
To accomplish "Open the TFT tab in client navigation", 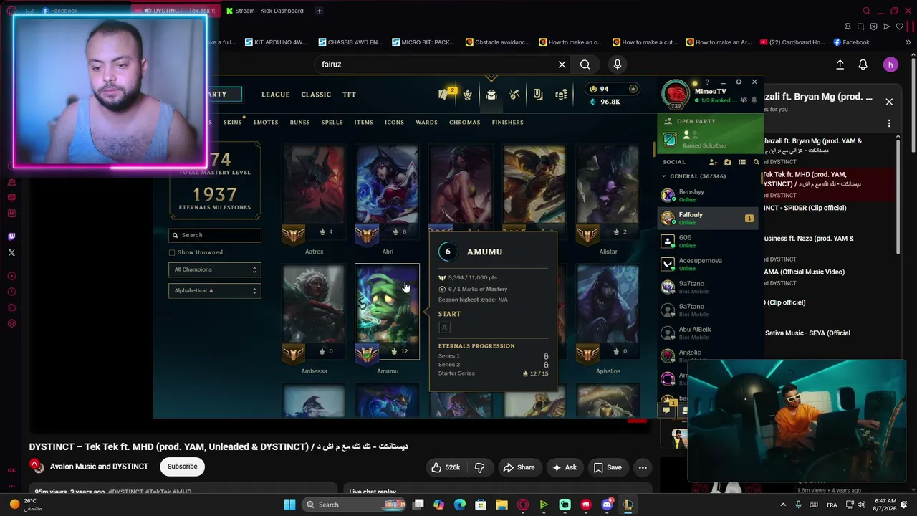I will [349, 95].
